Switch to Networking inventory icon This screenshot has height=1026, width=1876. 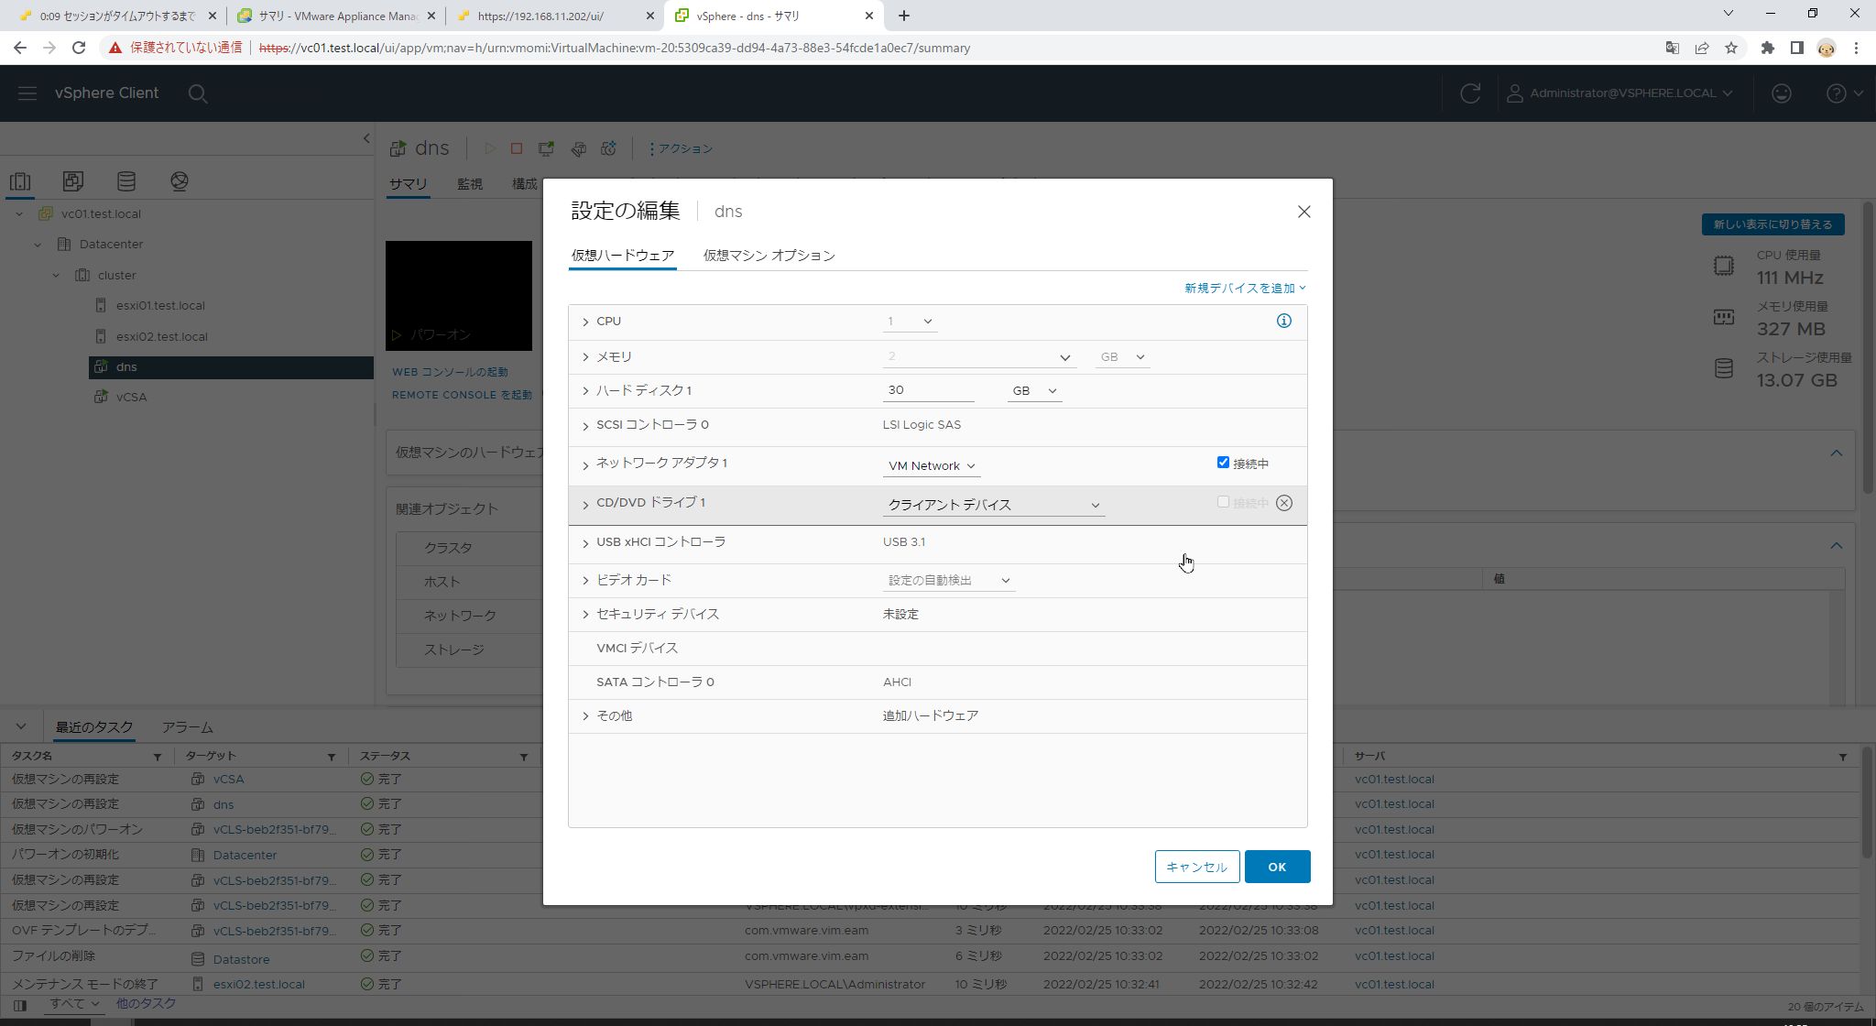[x=180, y=181]
